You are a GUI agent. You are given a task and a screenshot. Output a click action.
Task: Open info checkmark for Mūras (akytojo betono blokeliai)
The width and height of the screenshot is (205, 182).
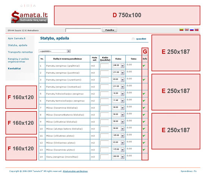coord(144,129)
